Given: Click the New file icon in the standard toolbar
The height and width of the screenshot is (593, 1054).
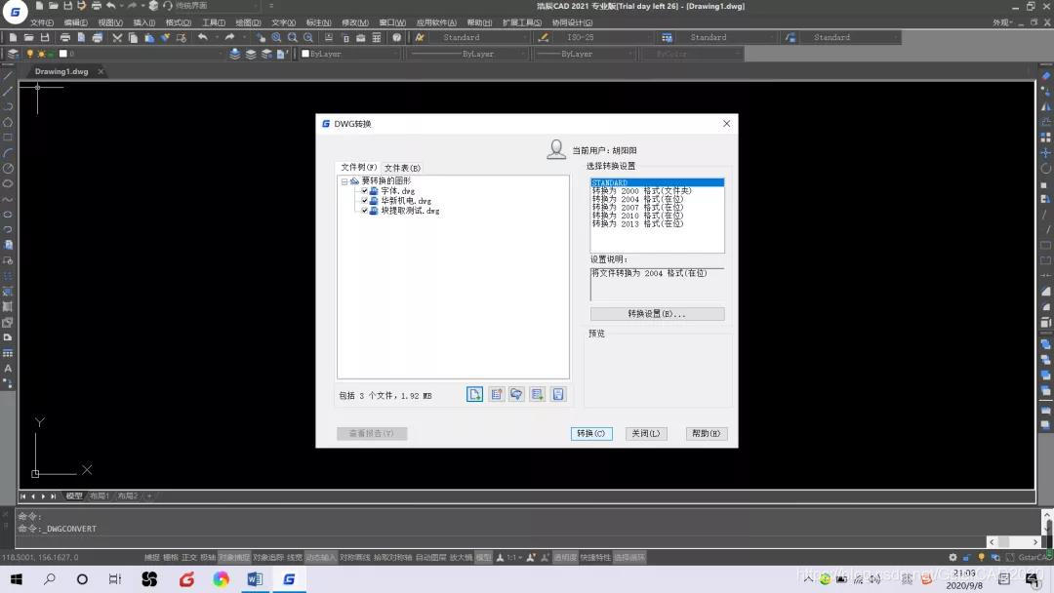Looking at the screenshot, I should click(x=13, y=38).
